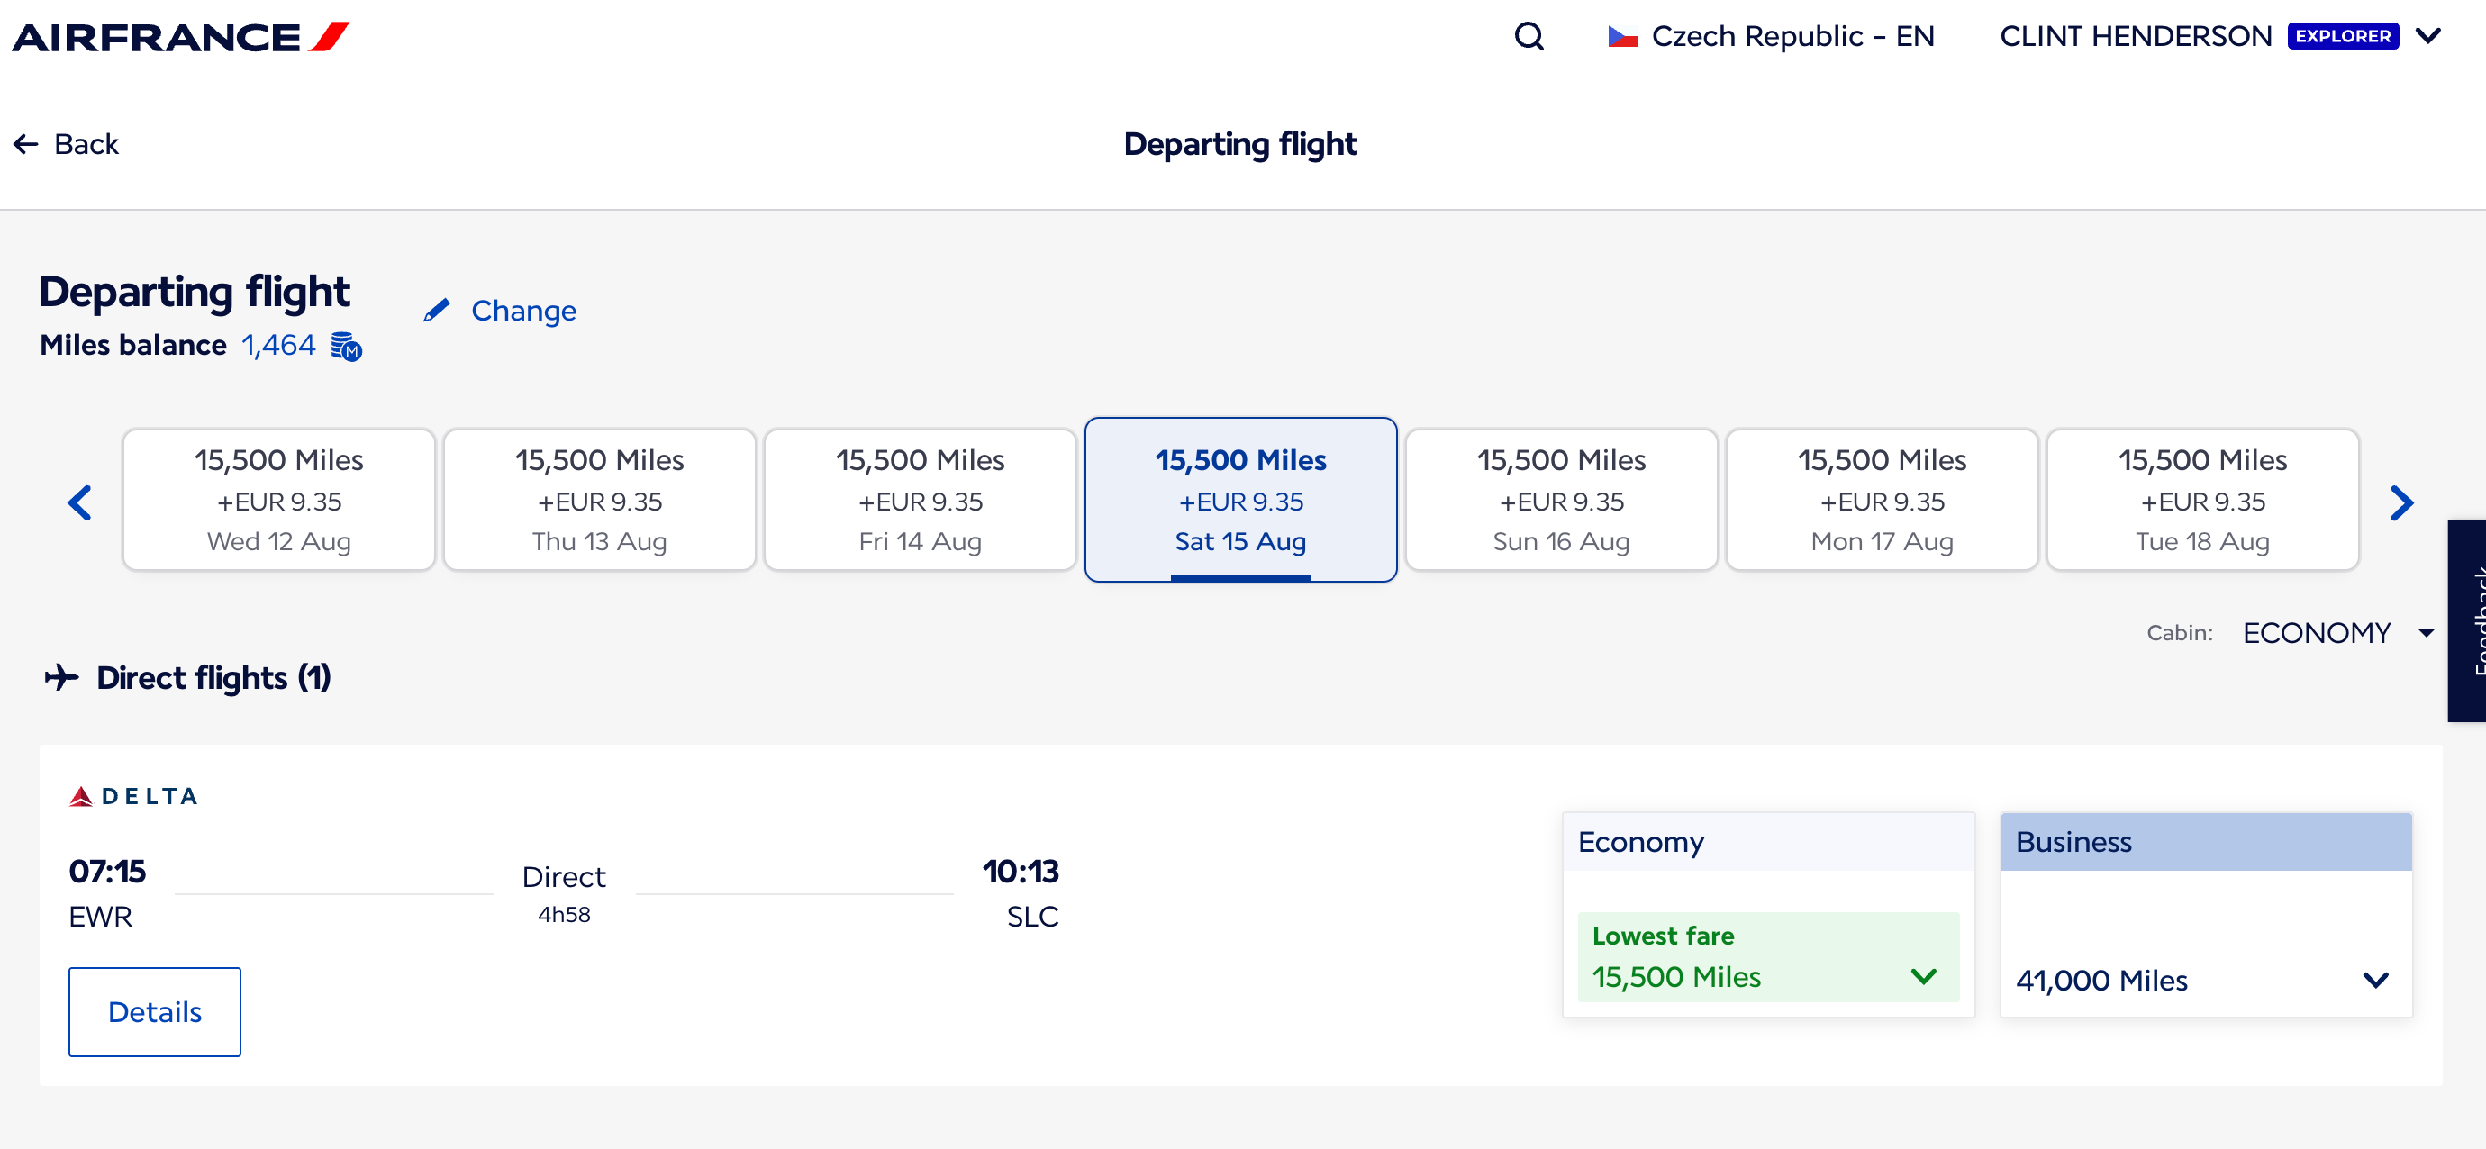The image size is (2486, 1149).
Task: Click arrival time 10:13
Action: tap(1020, 871)
